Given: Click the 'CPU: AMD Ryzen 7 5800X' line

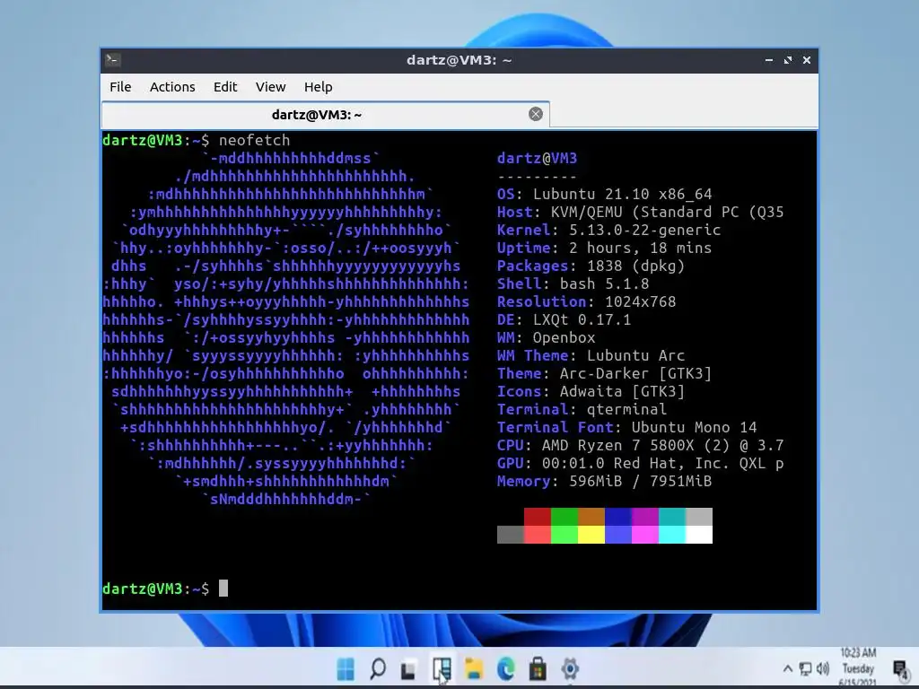Looking at the screenshot, I should [x=641, y=445].
